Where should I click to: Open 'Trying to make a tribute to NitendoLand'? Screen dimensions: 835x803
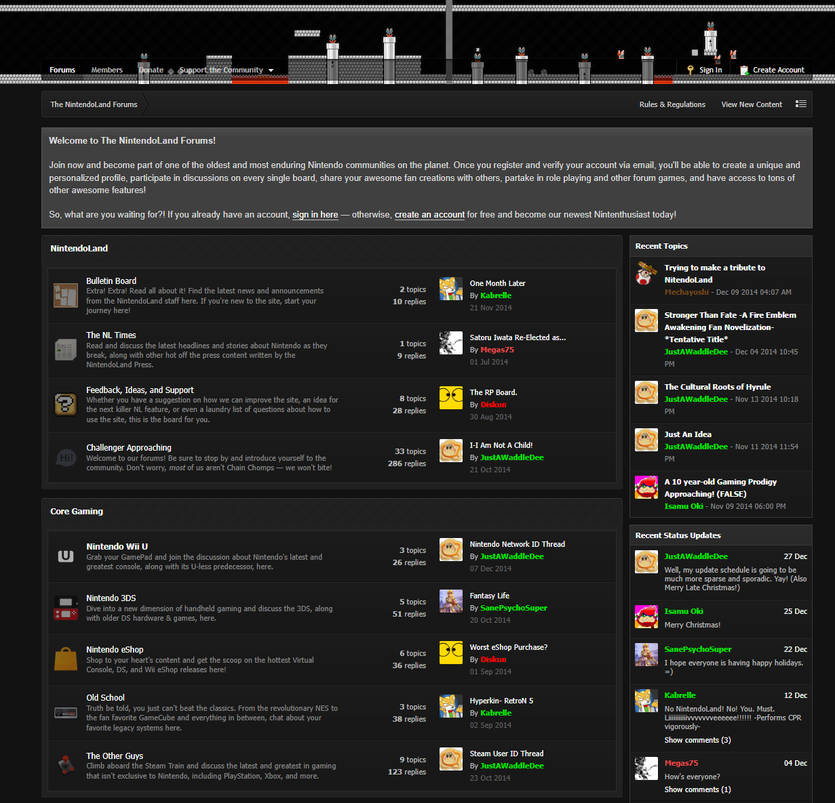click(715, 274)
